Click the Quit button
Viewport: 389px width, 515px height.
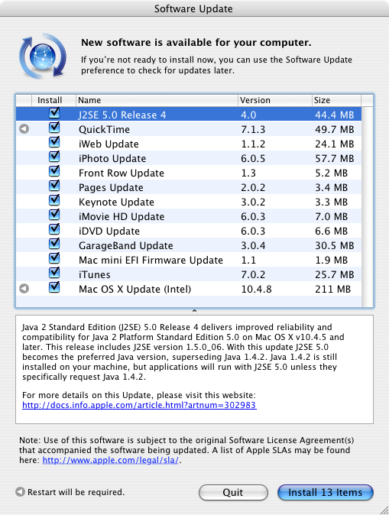(233, 492)
